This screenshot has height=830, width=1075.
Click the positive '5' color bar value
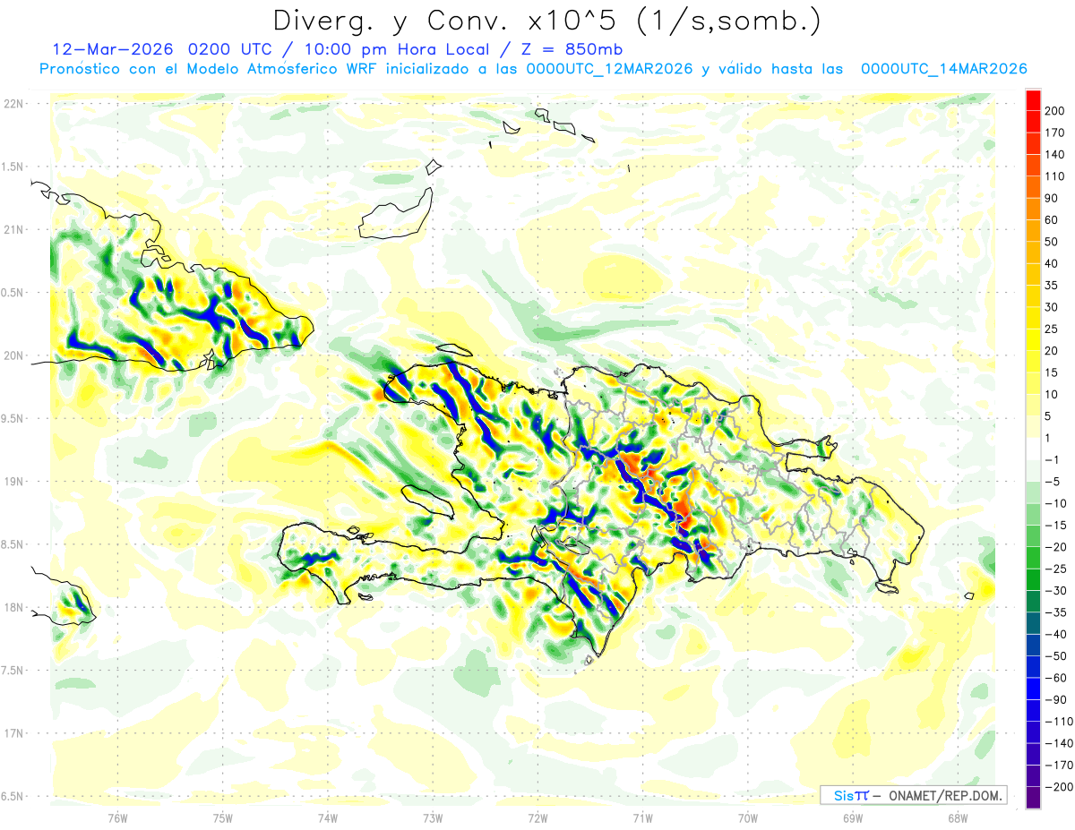1049,416
